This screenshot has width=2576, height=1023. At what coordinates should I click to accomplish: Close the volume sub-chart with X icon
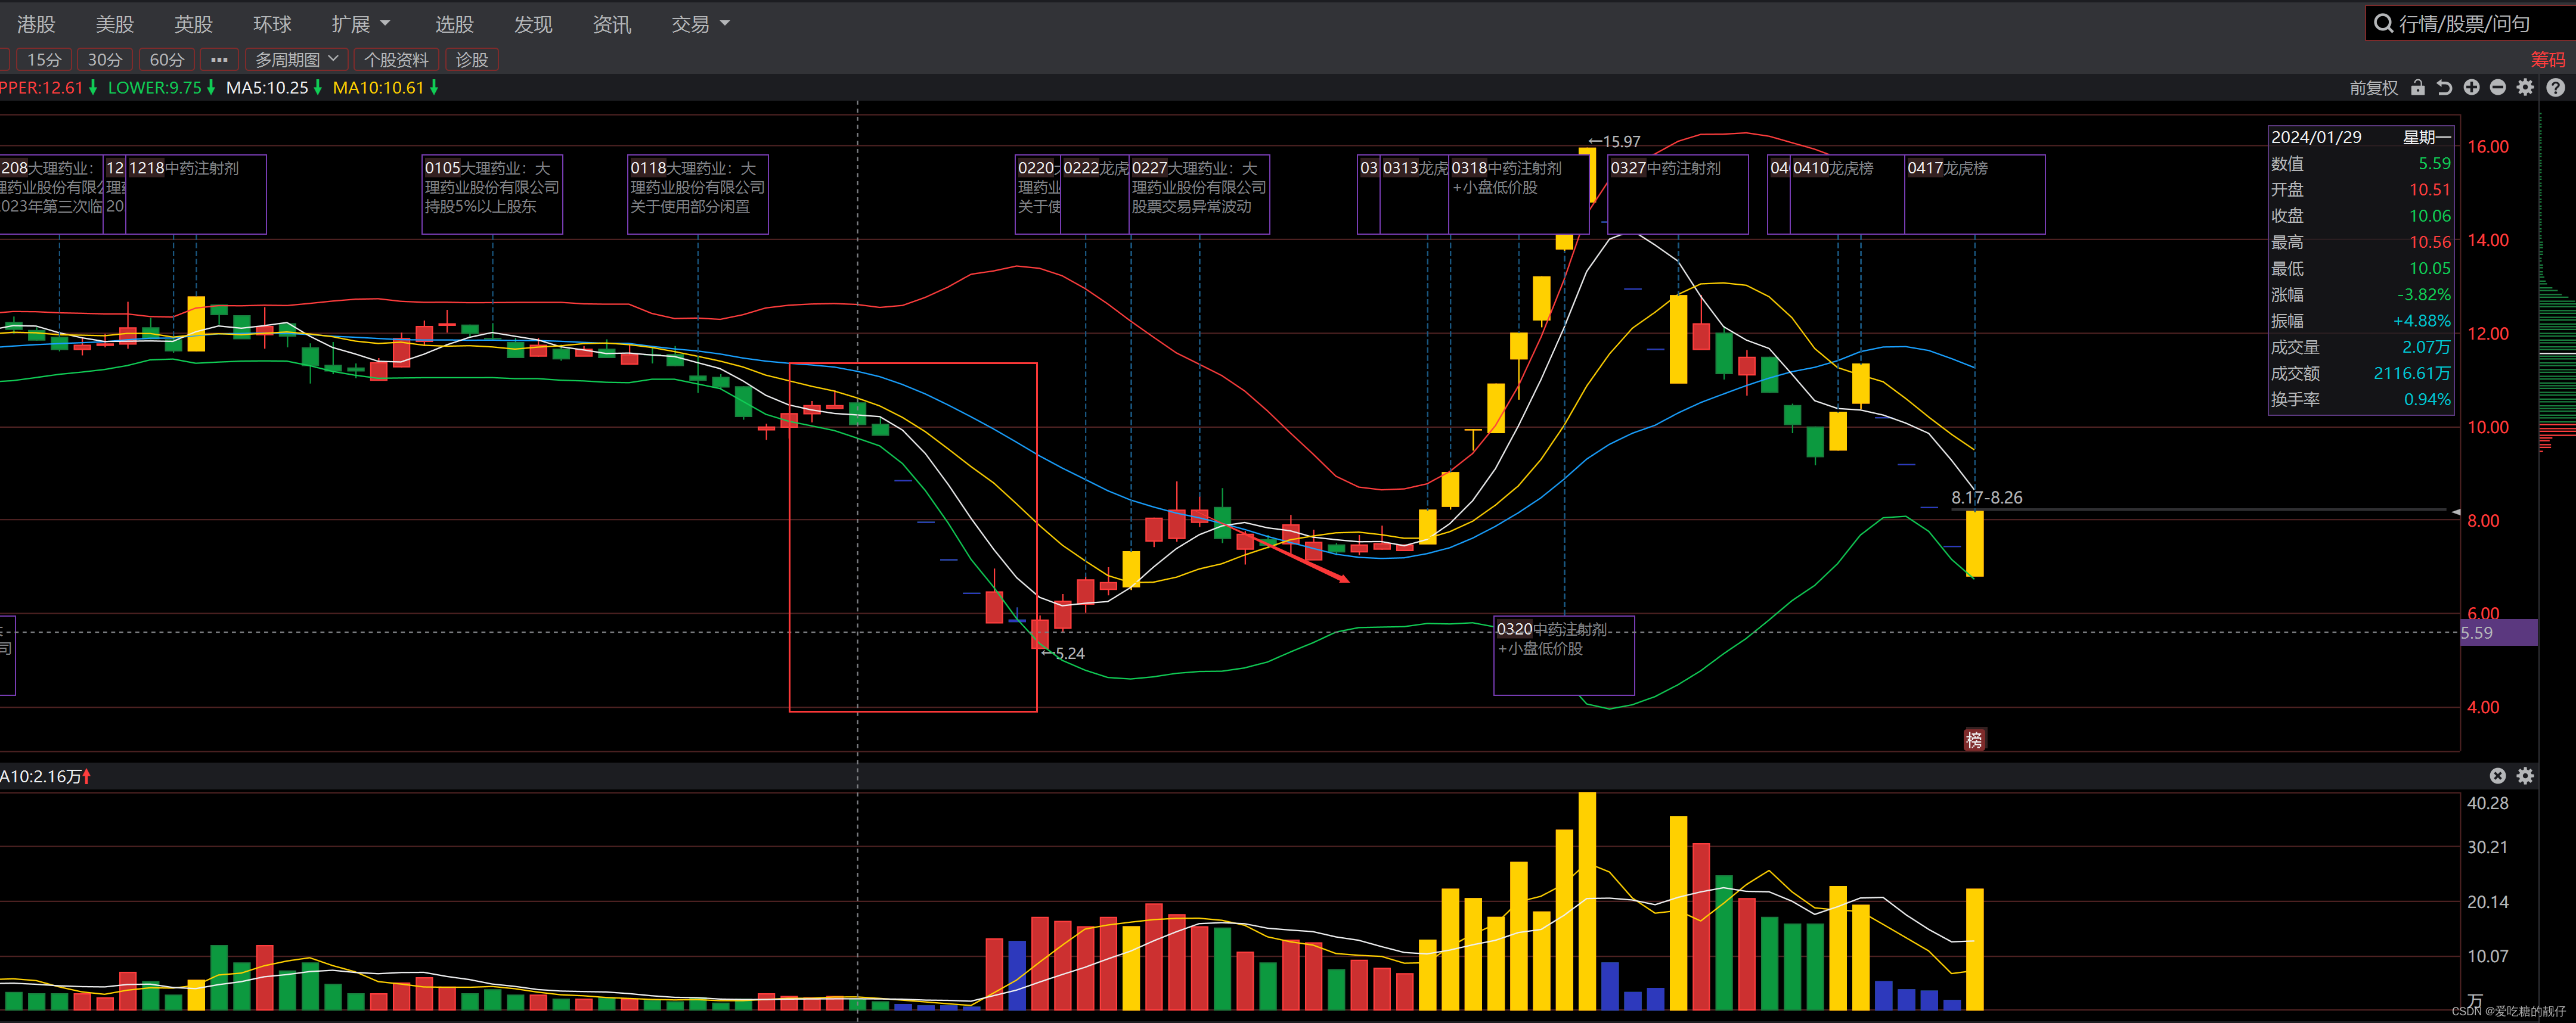(x=2497, y=775)
